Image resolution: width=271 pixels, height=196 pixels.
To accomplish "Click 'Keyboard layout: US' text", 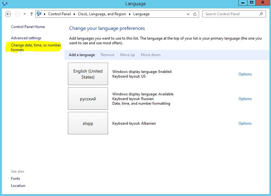I will click(x=129, y=76).
